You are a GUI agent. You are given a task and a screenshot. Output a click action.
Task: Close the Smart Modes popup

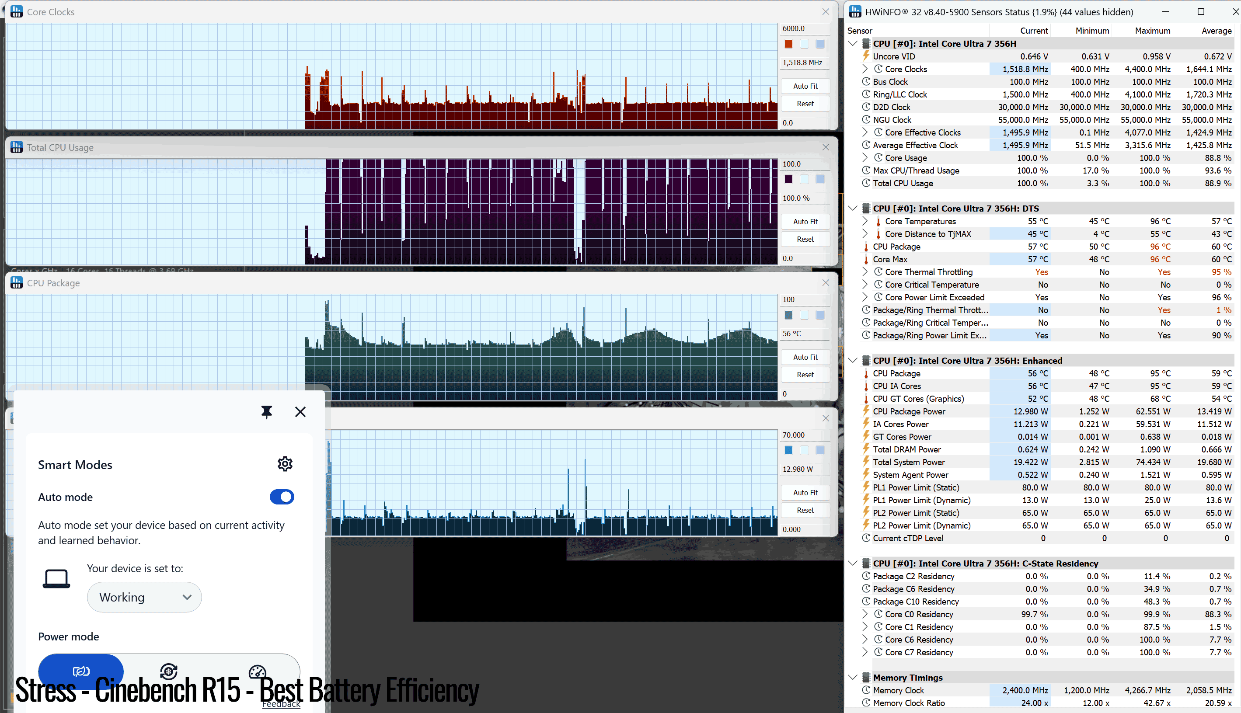pyautogui.click(x=300, y=412)
